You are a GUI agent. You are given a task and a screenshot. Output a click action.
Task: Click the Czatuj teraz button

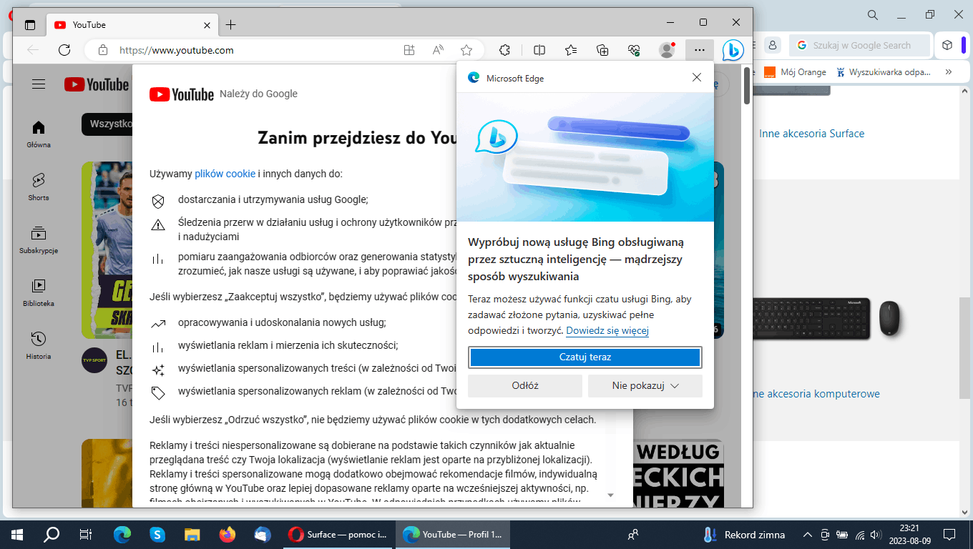[x=585, y=357]
